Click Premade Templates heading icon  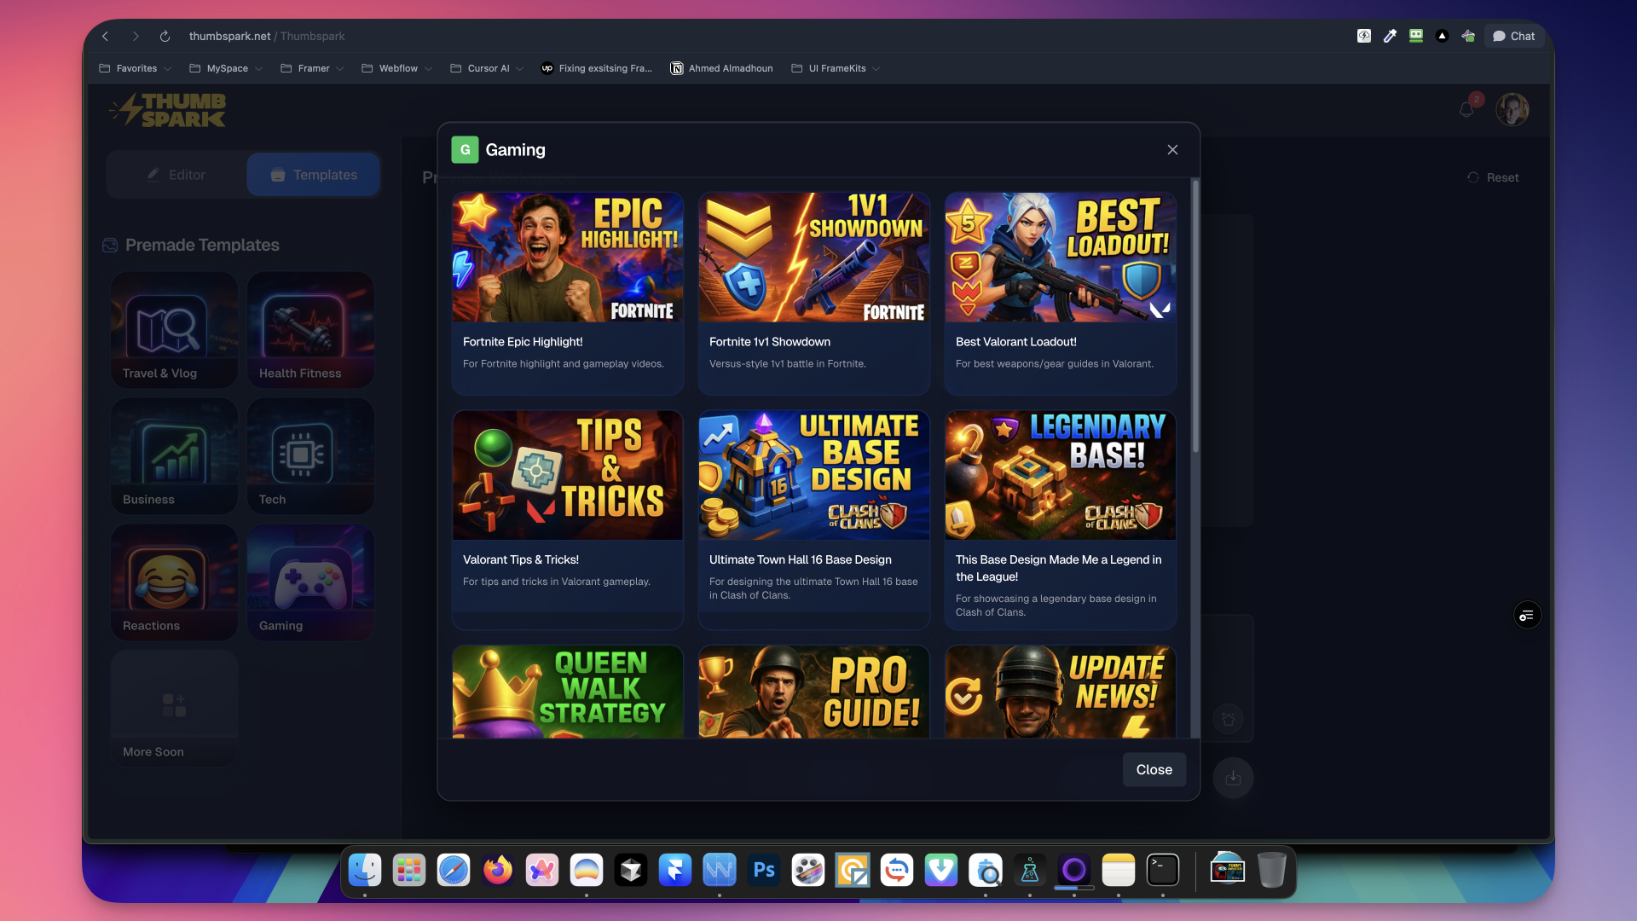coord(110,246)
